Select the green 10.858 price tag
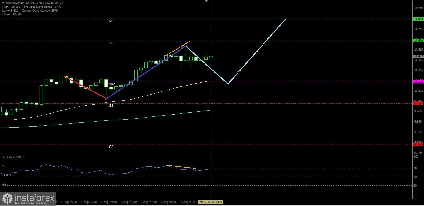Screen dimensions: 424x206 coord(418,19)
